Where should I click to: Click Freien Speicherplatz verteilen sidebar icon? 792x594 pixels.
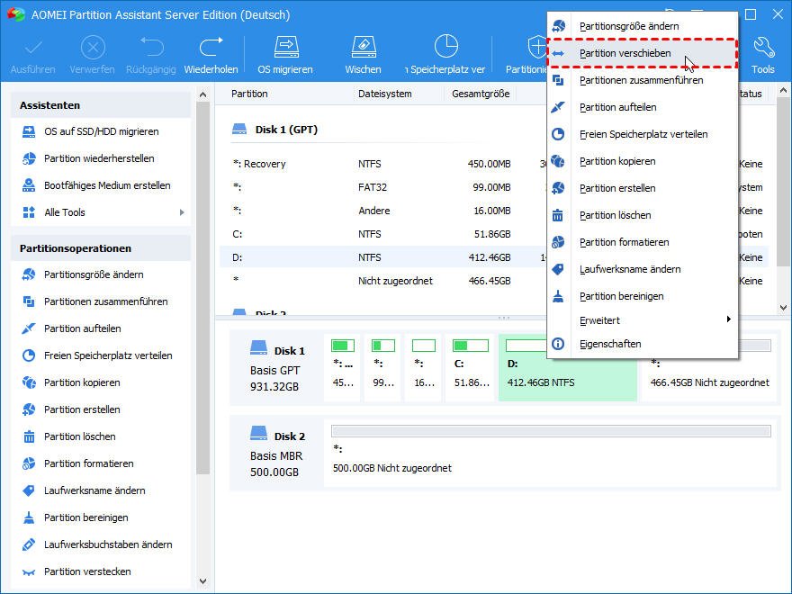pyautogui.click(x=29, y=355)
